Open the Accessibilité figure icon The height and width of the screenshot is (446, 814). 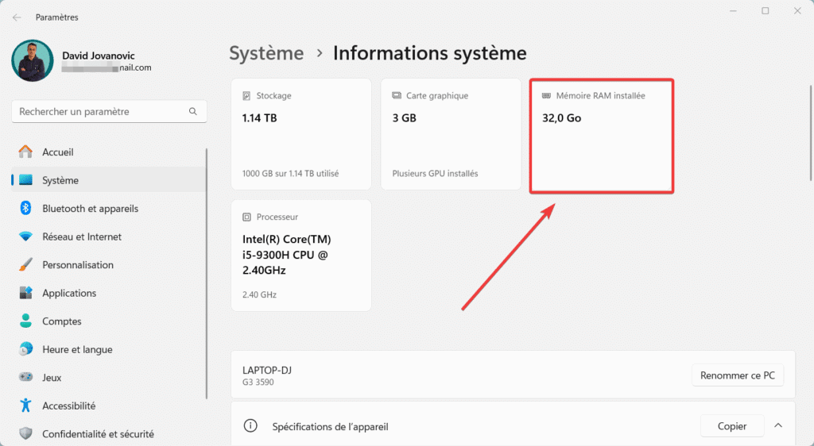[26, 406]
